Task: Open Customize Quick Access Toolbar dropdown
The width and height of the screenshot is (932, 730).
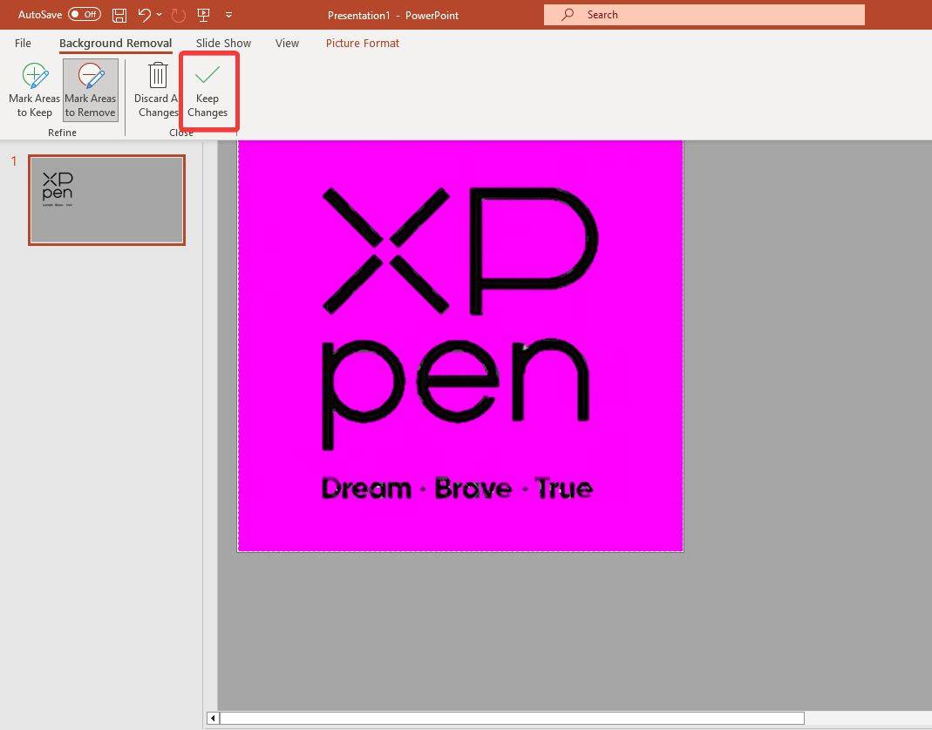Action: click(229, 15)
